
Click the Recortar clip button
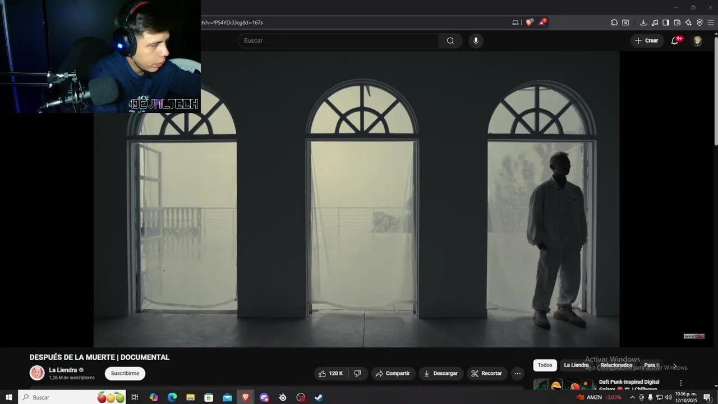click(x=486, y=374)
